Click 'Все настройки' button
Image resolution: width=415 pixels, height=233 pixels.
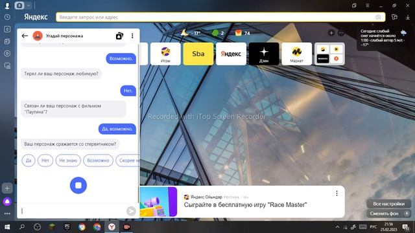pos(389,204)
